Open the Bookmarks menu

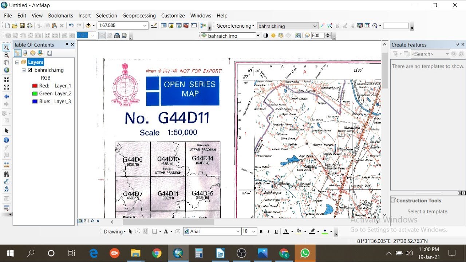[60, 16]
